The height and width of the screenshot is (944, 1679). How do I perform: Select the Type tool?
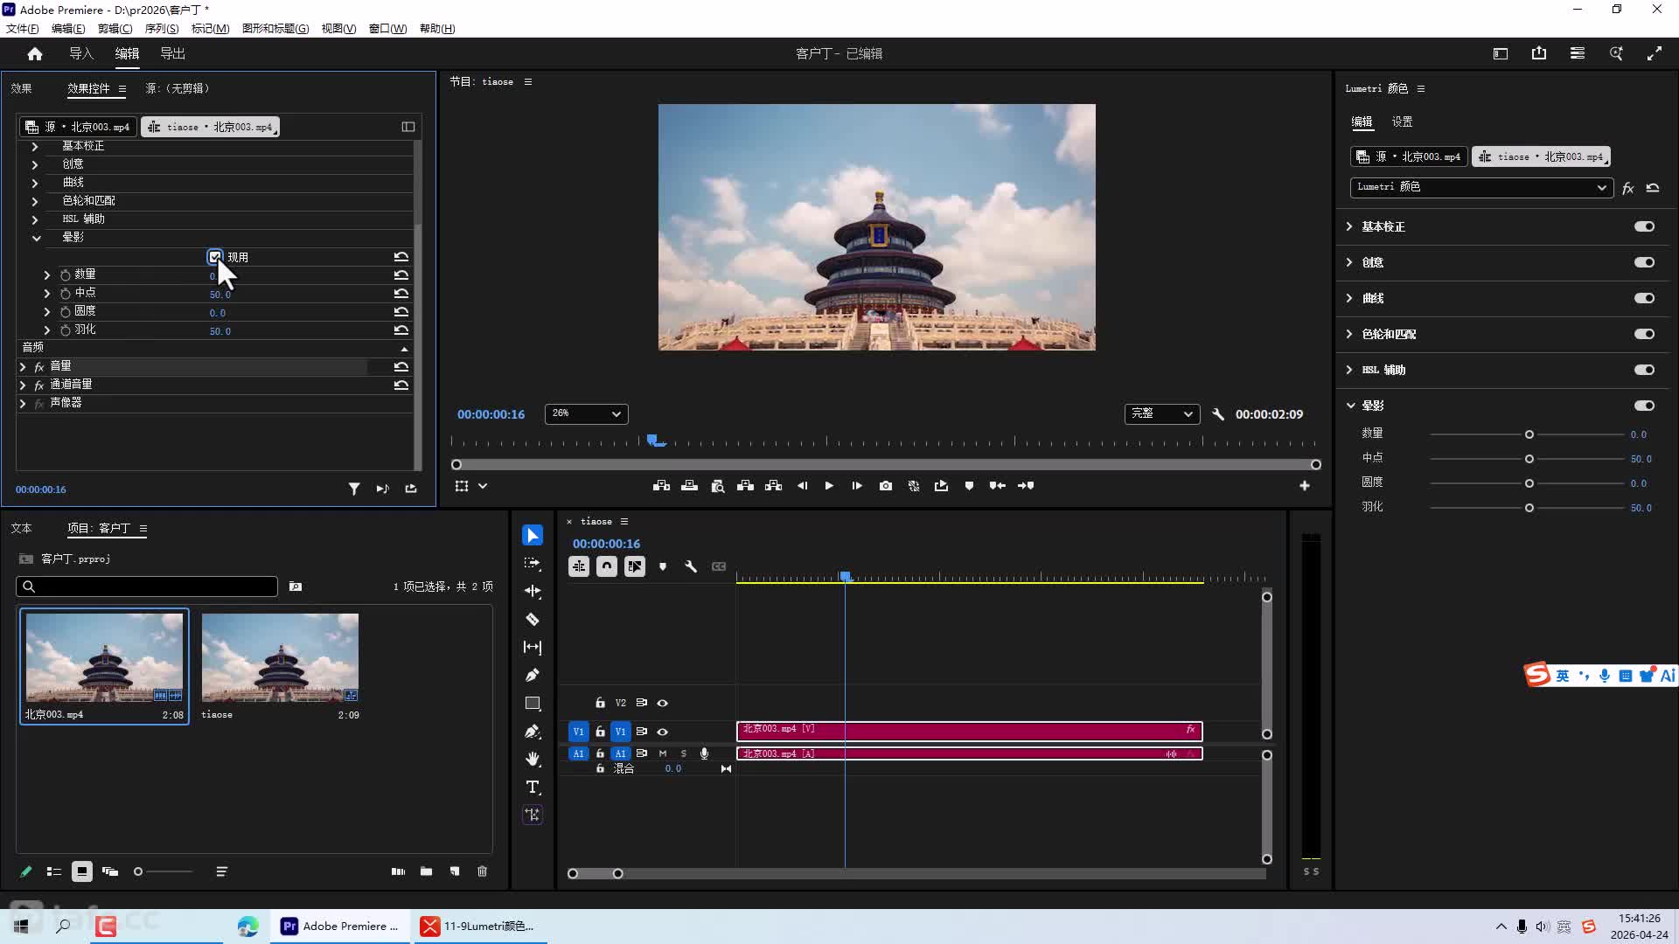(x=533, y=787)
